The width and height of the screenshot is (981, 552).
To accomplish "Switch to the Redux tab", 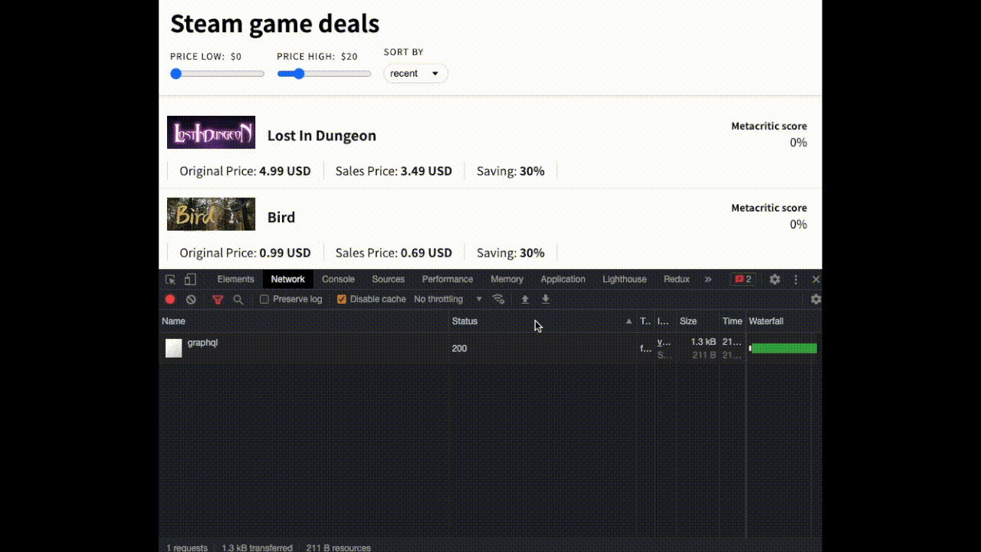I will (676, 279).
